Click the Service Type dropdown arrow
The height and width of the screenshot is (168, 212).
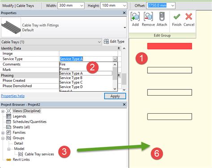pyautogui.click(x=115, y=59)
